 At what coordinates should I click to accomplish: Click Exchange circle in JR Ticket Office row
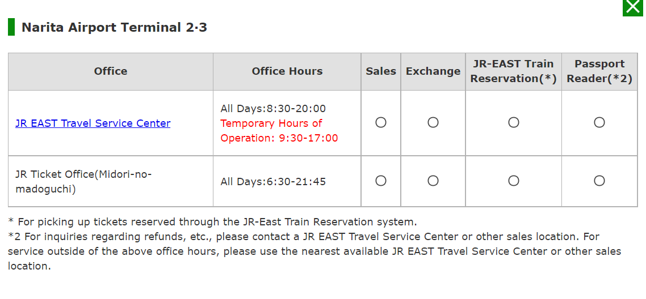(x=433, y=181)
